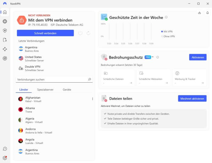The width and height of the screenshot is (212, 163).
Task: Click the Bedrohungsschutz shield status icon
Action: 104,57
